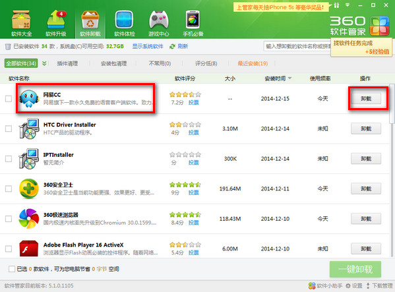The height and width of the screenshot is (292, 395).
Task: Open 设置 gear in status bar
Action: pos(348,285)
